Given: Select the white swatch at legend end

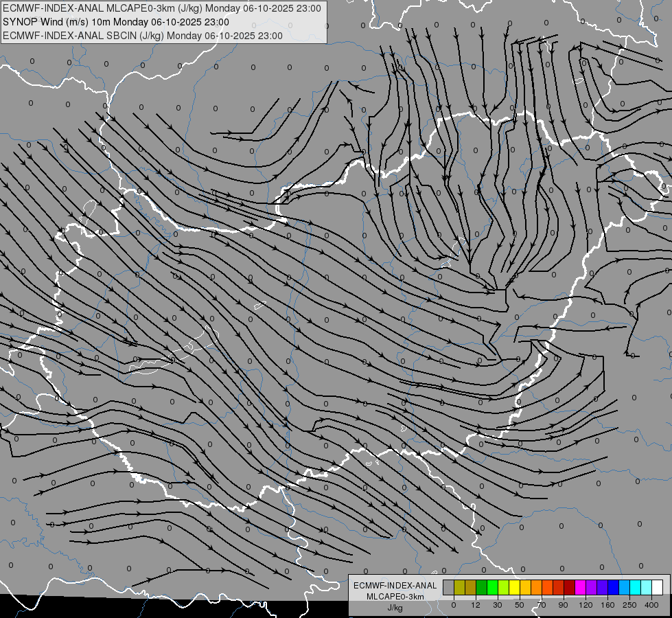Looking at the screenshot, I should click(x=658, y=588).
